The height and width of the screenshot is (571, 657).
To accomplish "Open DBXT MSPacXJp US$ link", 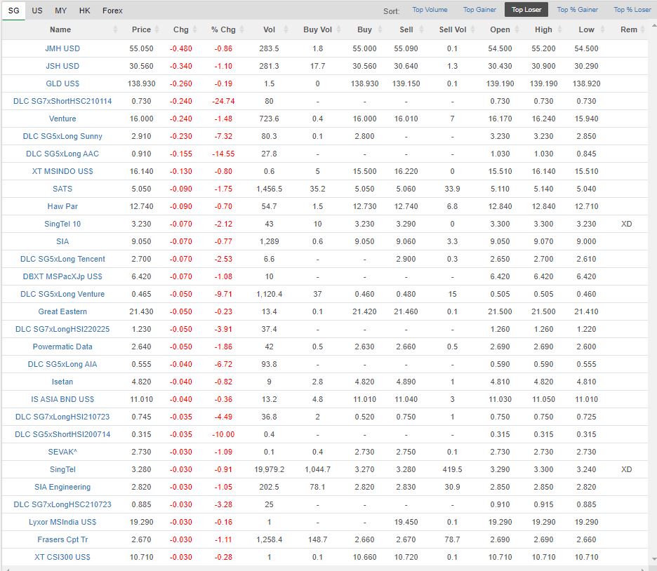I will tap(62, 277).
